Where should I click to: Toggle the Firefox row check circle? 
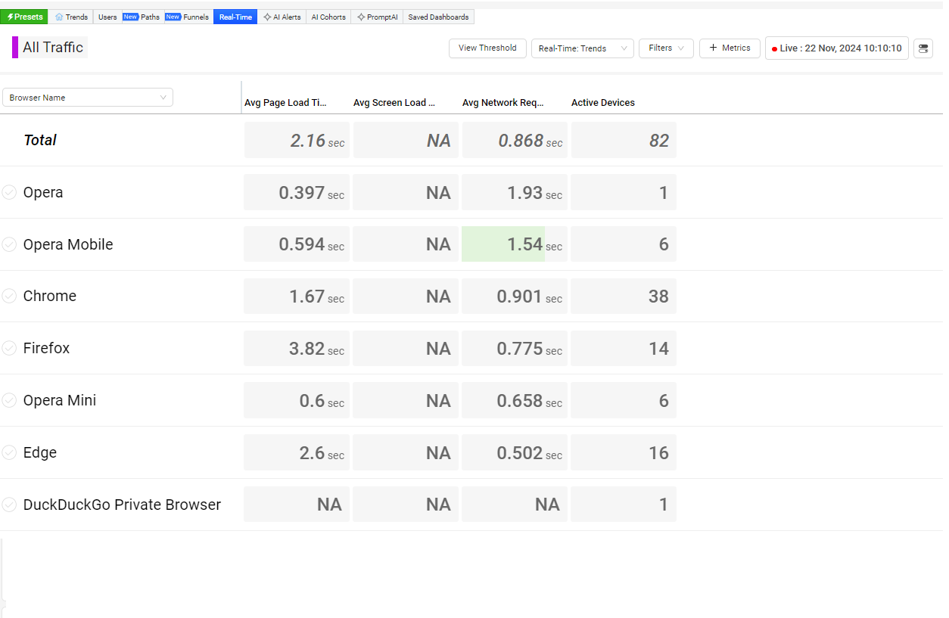coord(9,348)
